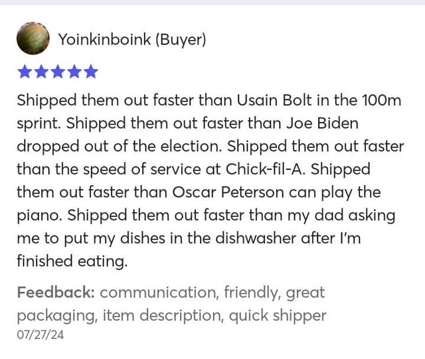Image resolution: width=425 pixels, height=359 pixels.
Task: Click the "great packaging" feedback tag
Action: 53,315
